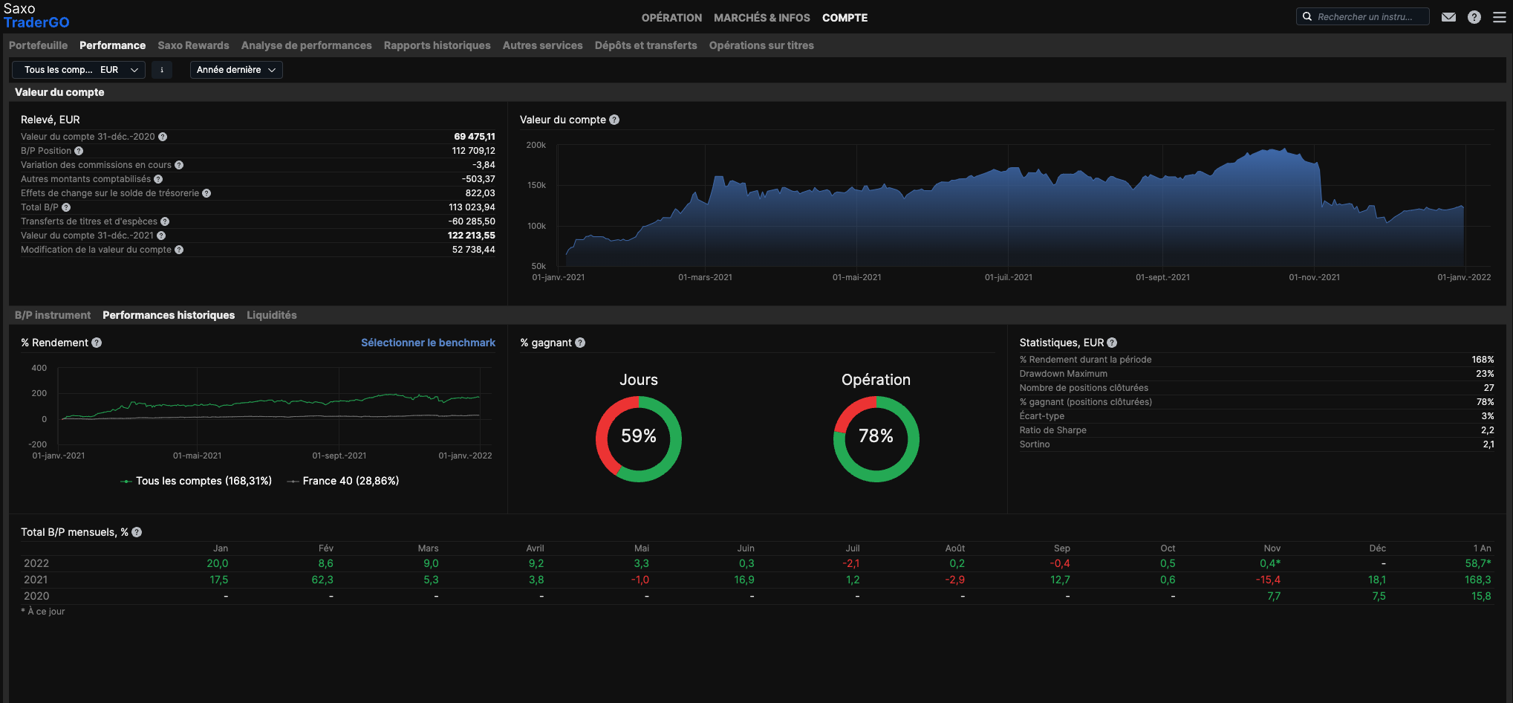This screenshot has height=703, width=1513.
Task: Click the Jours 59% donut chart
Action: (638, 438)
